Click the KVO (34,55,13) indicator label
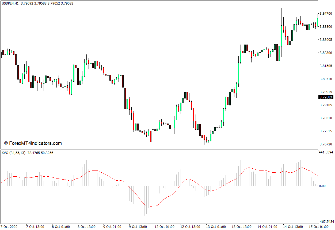The width and height of the screenshot is (335, 230). pos(14,153)
